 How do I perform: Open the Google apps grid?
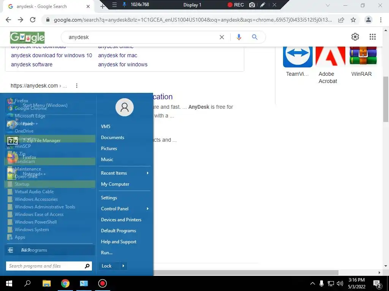pos(372,37)
